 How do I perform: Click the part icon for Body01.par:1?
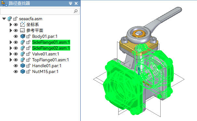coord(23,36)
